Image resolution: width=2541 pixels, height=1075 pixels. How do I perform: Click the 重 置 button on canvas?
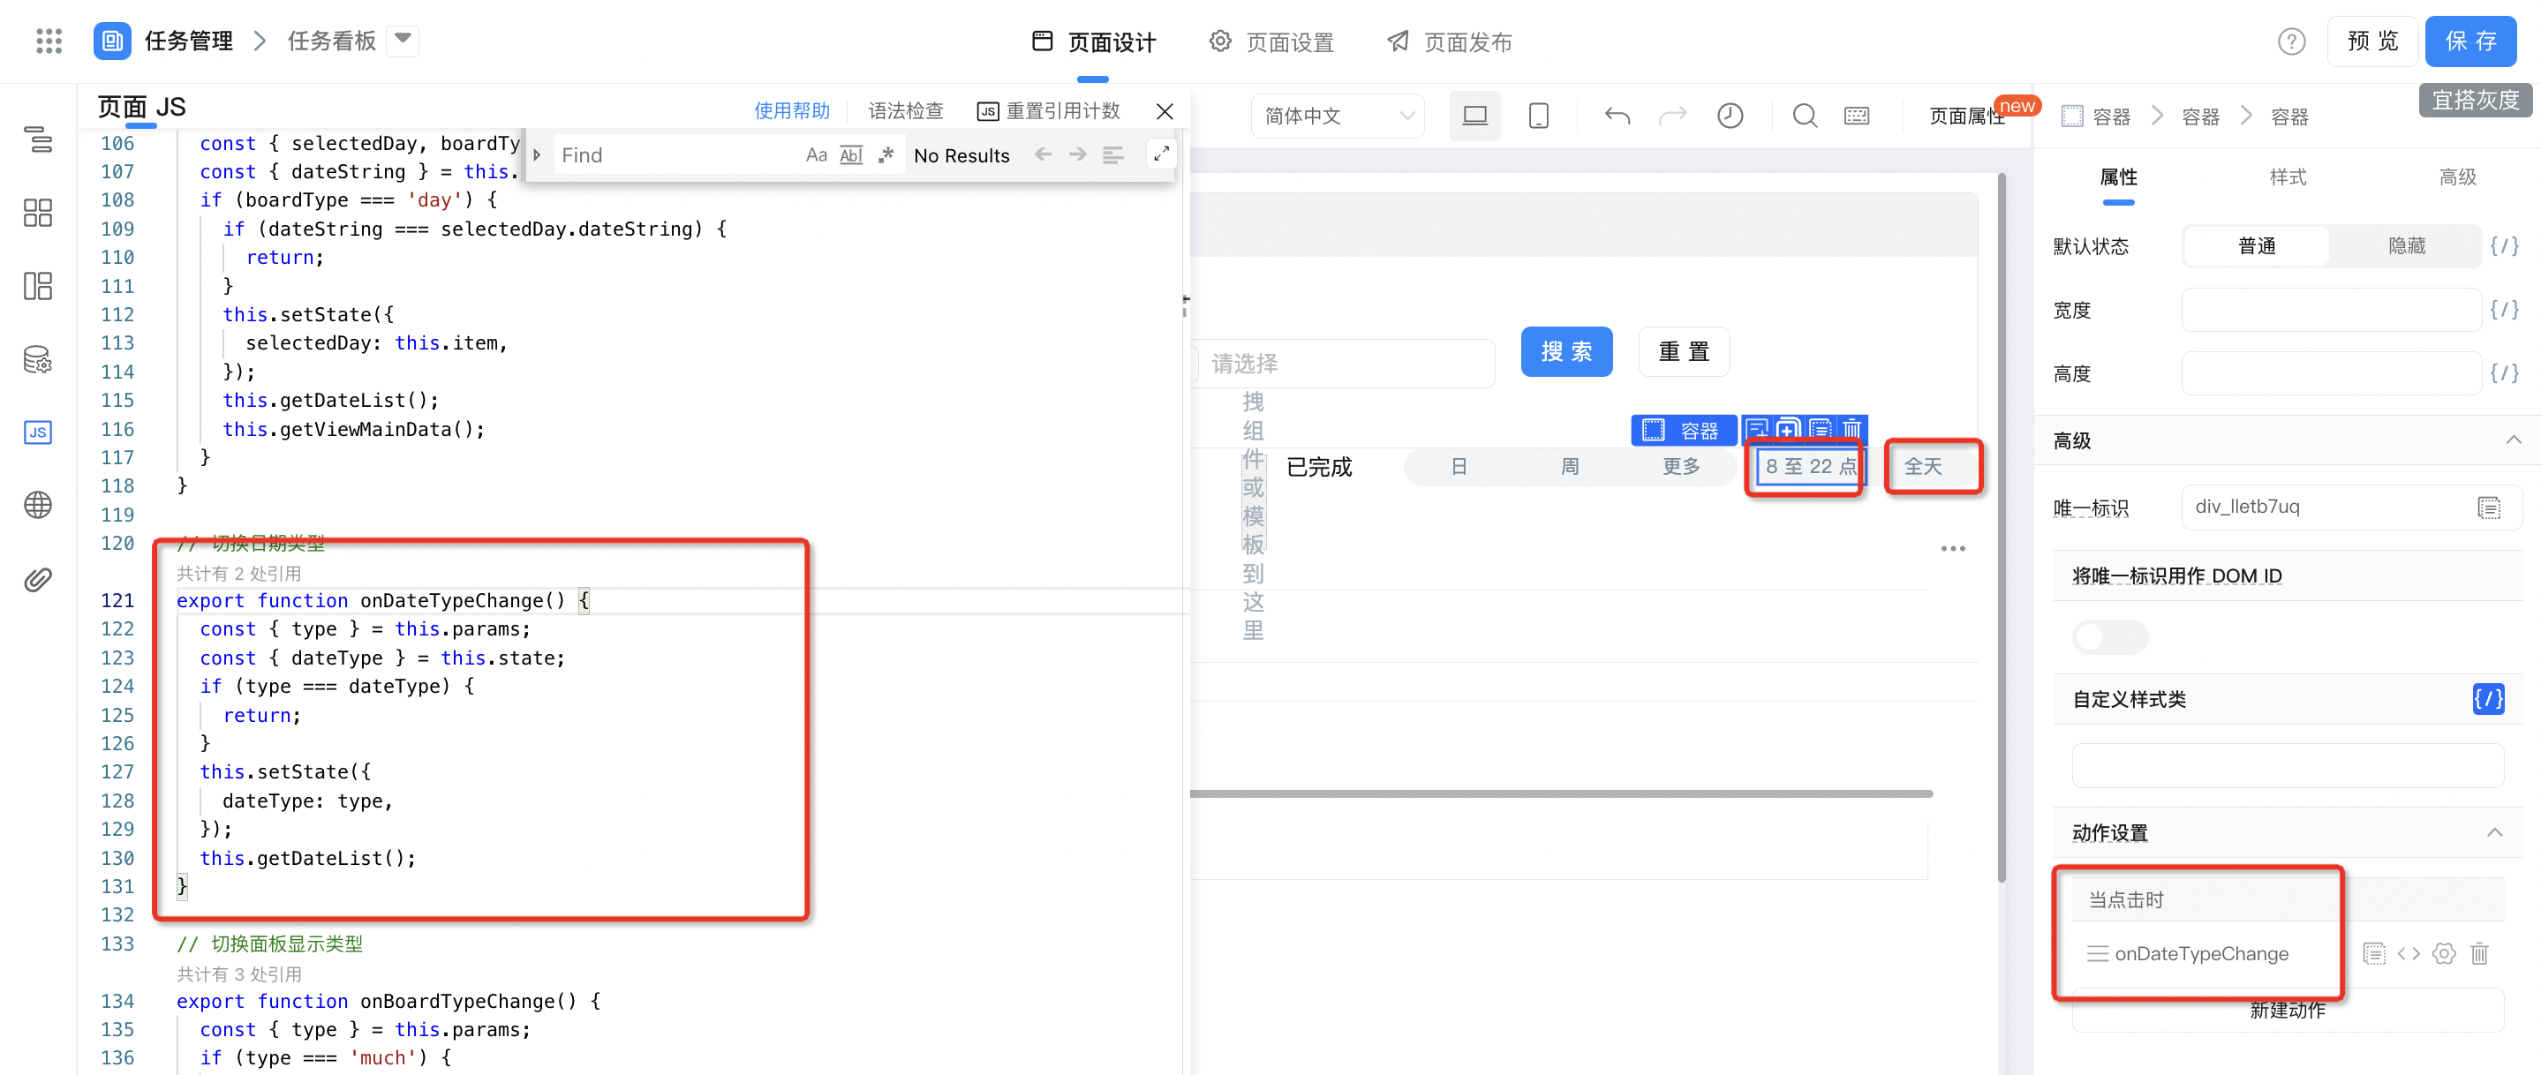point(1683,351)
